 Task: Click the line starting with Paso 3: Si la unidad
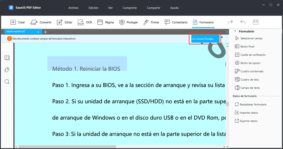(139, 134)
